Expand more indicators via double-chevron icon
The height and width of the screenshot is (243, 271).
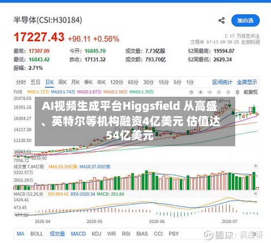click(x=254, y=234)
